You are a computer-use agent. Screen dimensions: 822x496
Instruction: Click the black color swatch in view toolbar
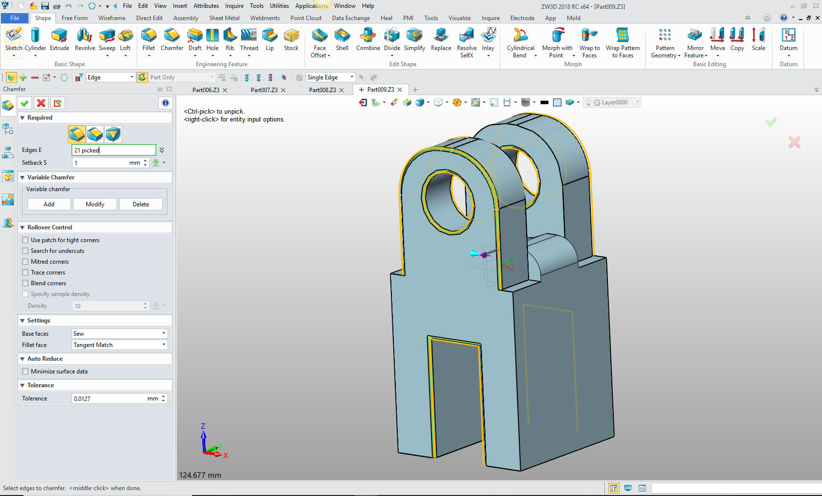[544, 102]
